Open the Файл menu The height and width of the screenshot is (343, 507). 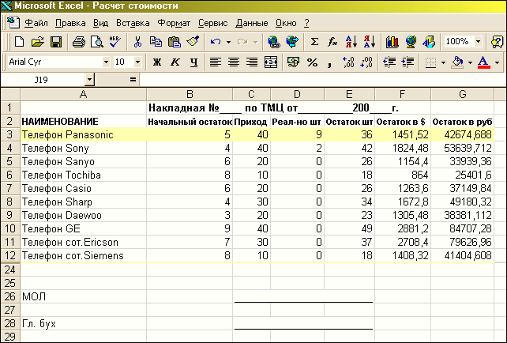(x=36, y=23)
